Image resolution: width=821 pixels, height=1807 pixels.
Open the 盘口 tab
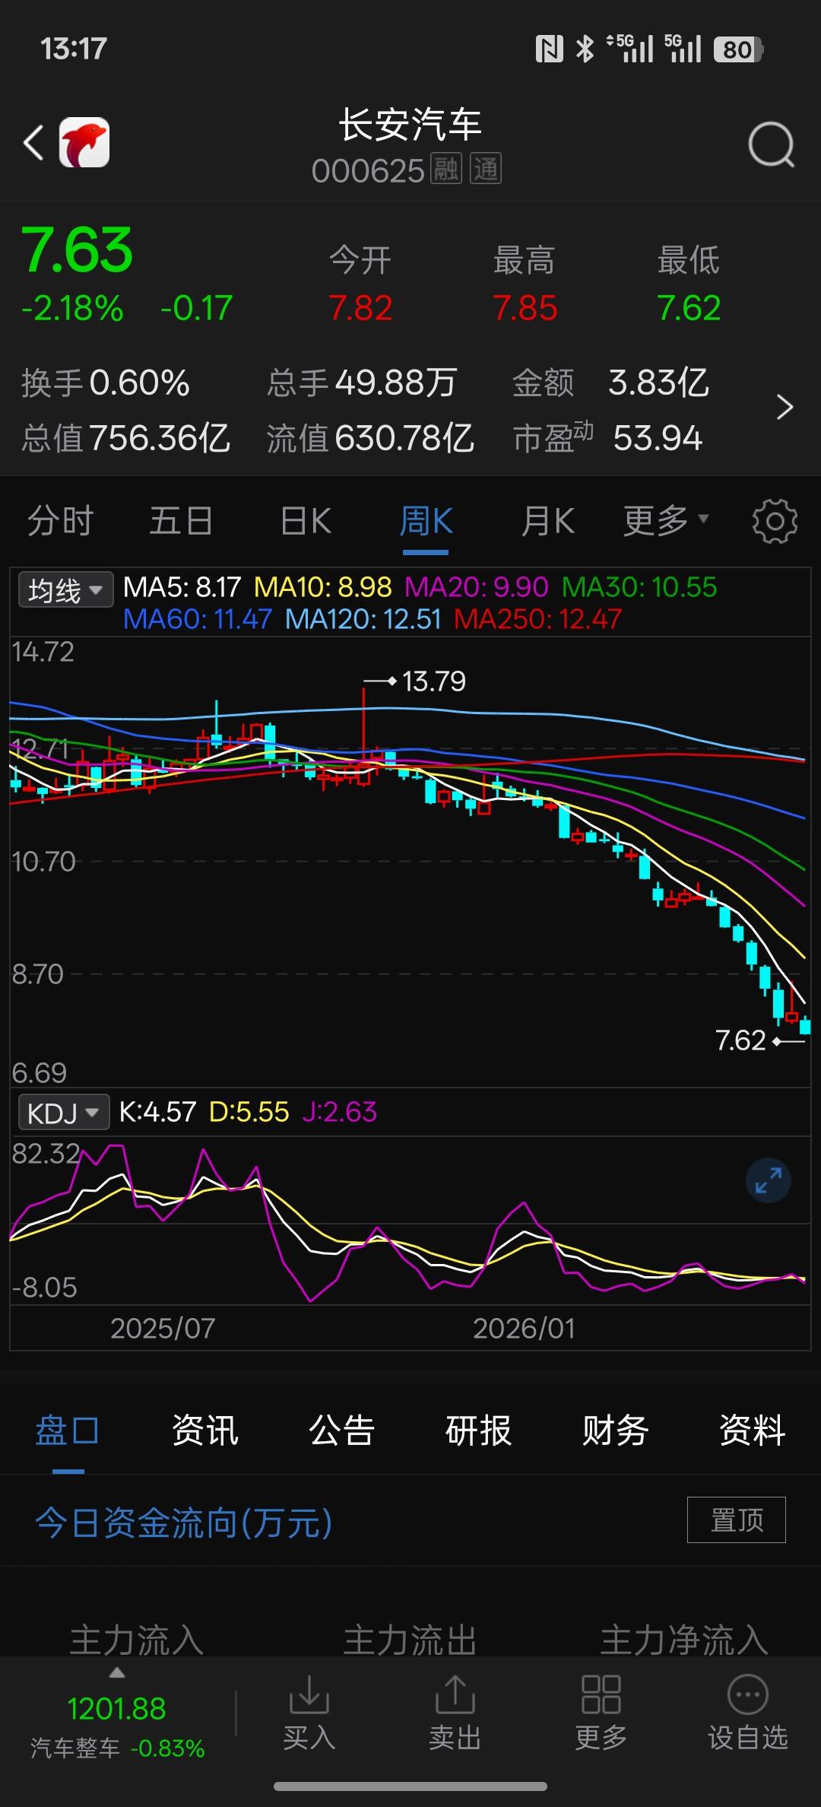tap(68, 1431)
